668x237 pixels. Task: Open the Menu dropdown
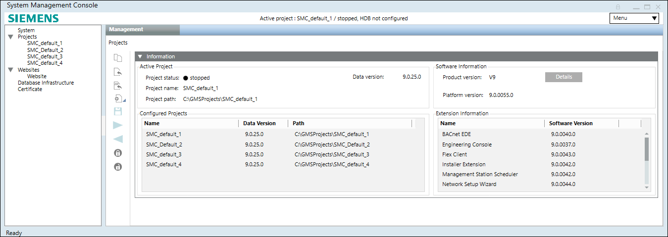click(x=634, y=18)
